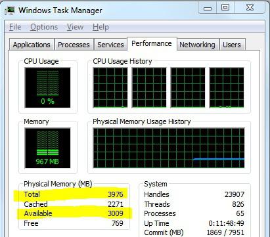
Task: Click the first CPU Usage History graph
Action: (x=110, y=87)
